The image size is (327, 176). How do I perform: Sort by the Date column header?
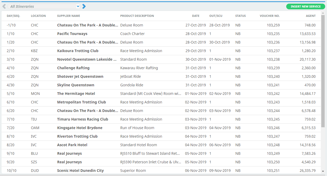(x=196, y=16)
